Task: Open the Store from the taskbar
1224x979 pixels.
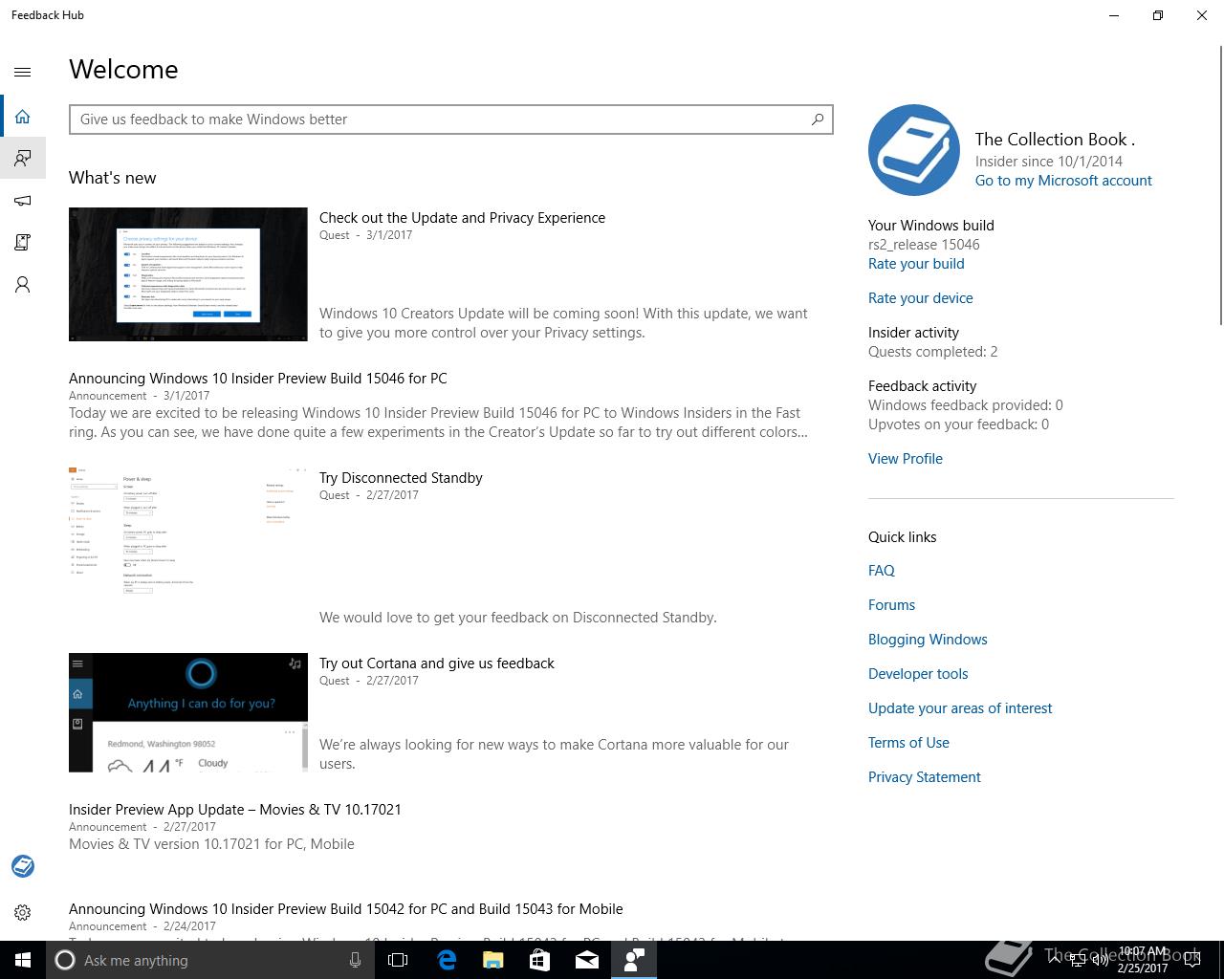Action: [540, 960]
